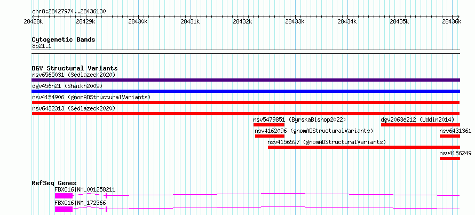Open the nsv4162096 (gnomADStructuralVariants) label

(x=314, y=131)
